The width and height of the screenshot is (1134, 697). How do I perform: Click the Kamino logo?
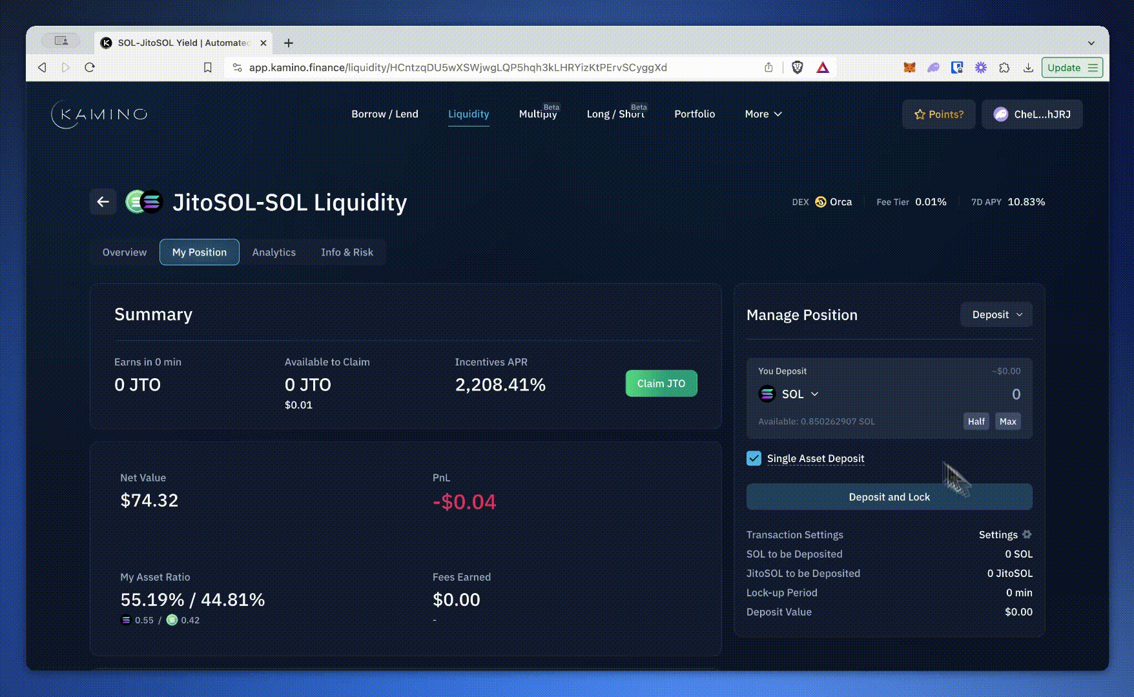[99, 114]
